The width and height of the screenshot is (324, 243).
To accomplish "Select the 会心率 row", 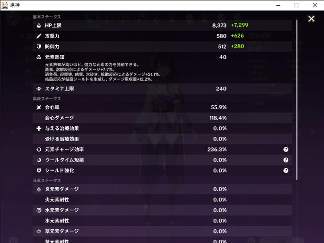I will pyautogui.click(x=162, y=108).
